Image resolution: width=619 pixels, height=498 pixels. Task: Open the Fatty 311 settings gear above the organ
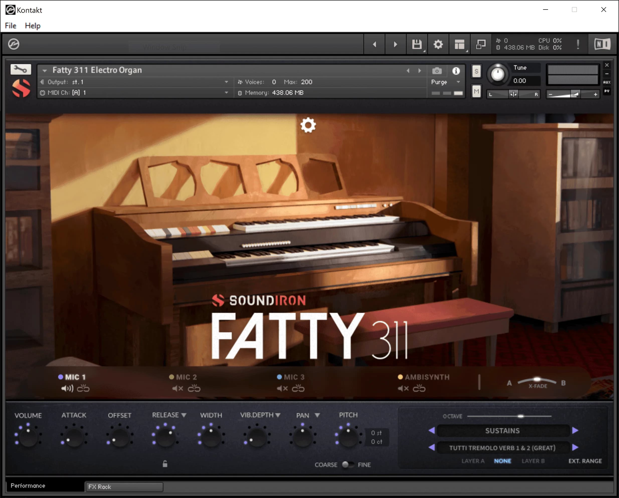point(308,125)
